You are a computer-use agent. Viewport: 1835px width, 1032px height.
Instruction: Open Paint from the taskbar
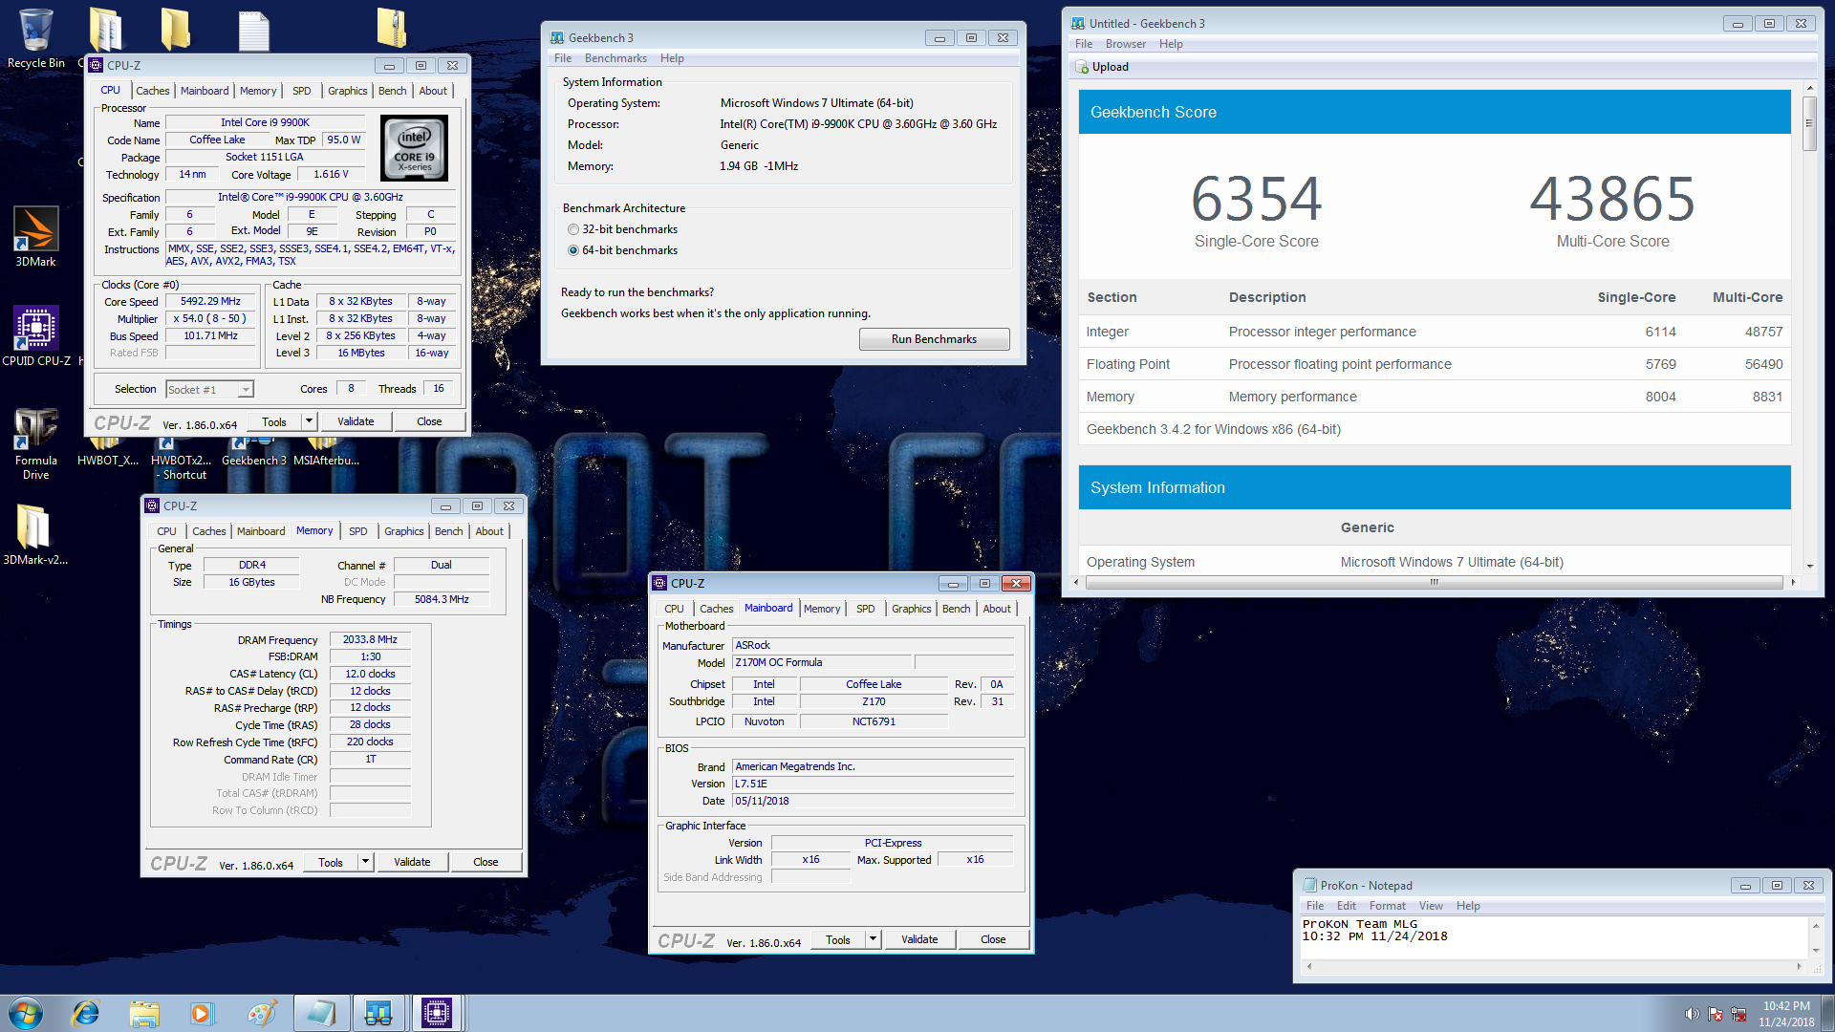260,1013
